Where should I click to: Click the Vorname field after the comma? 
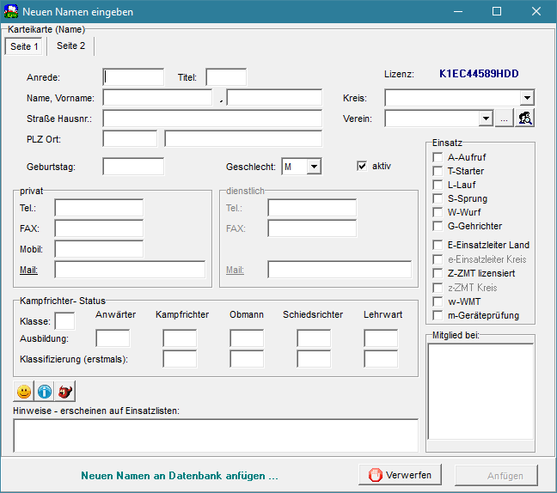[274, 98]
